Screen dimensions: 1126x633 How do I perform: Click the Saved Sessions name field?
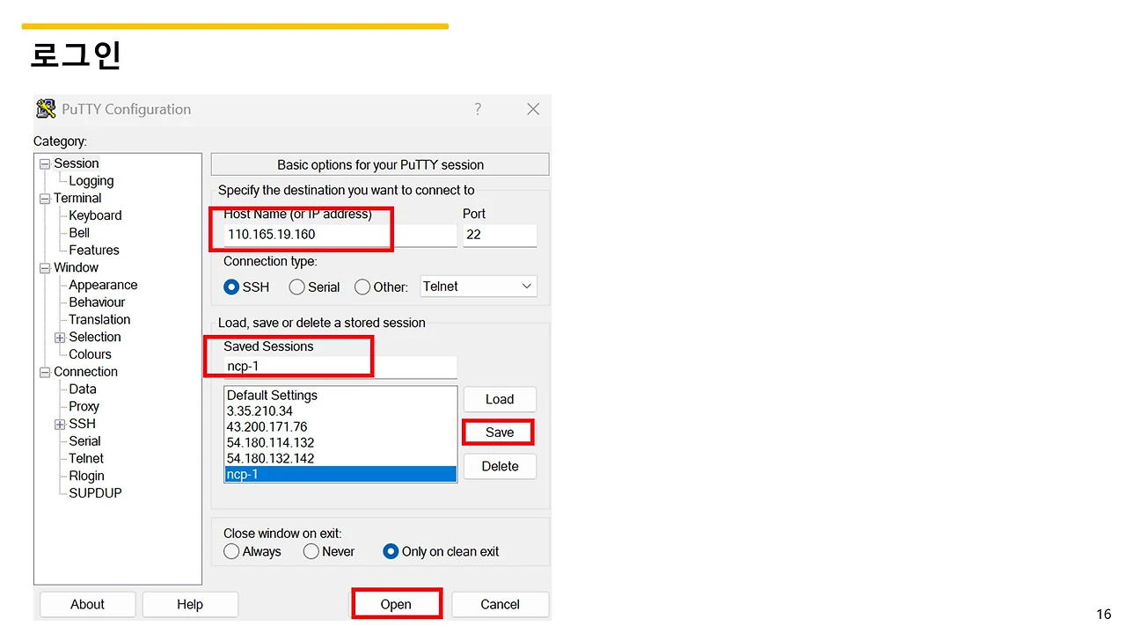coord(340,367)
